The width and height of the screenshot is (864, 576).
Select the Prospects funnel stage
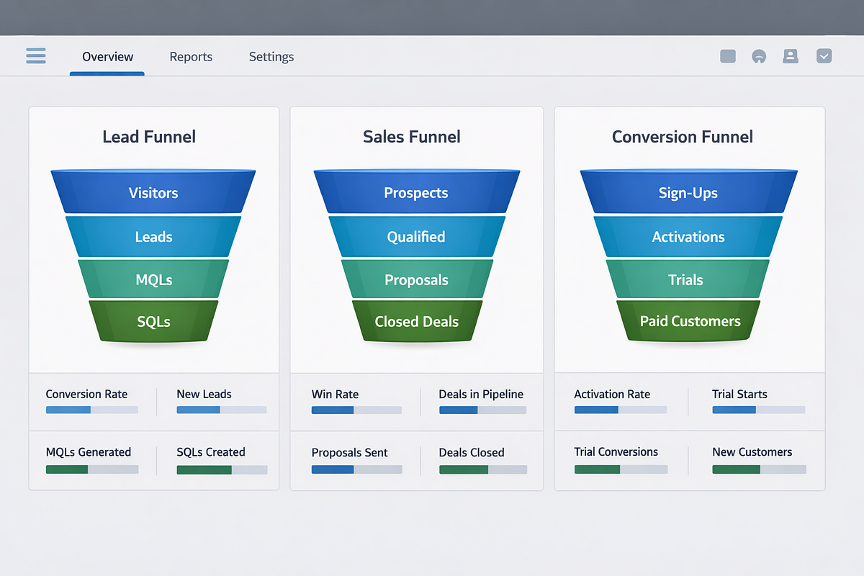pos(416,192)
